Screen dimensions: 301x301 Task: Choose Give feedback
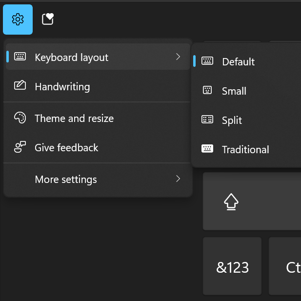click(98, 148)
